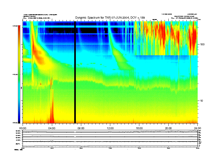Click the "24:00" time axis label
This screenshot has width=213, height=165.
tap(197, 128)
